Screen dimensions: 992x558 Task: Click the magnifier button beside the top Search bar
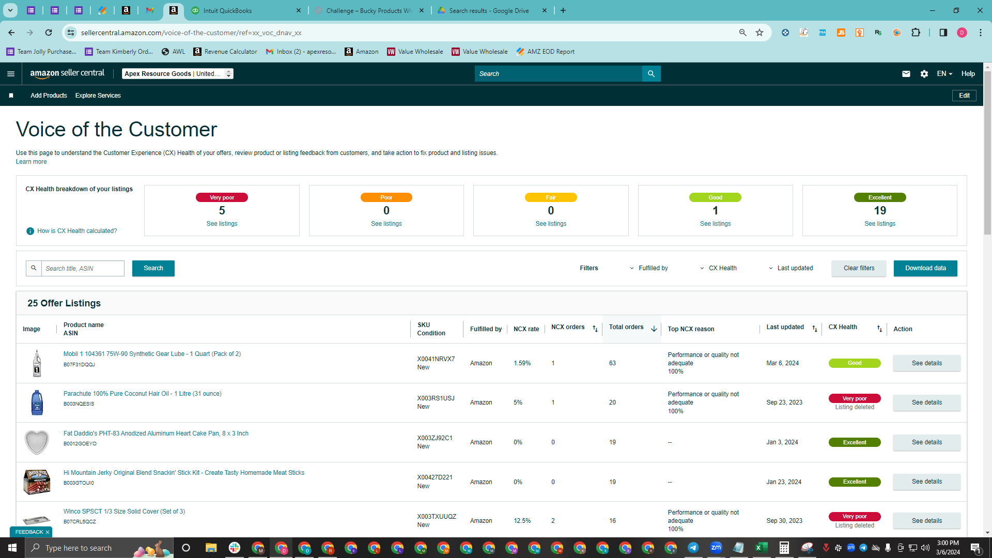pos(651,74)
